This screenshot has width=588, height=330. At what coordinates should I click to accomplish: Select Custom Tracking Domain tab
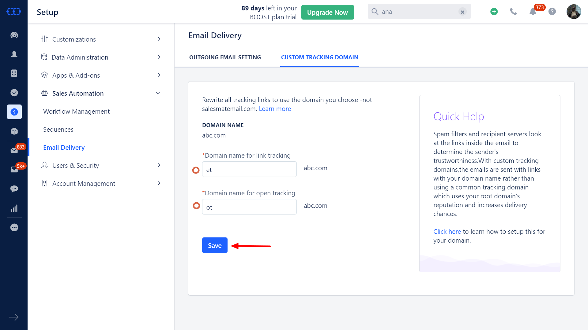(x=319, y=57)
